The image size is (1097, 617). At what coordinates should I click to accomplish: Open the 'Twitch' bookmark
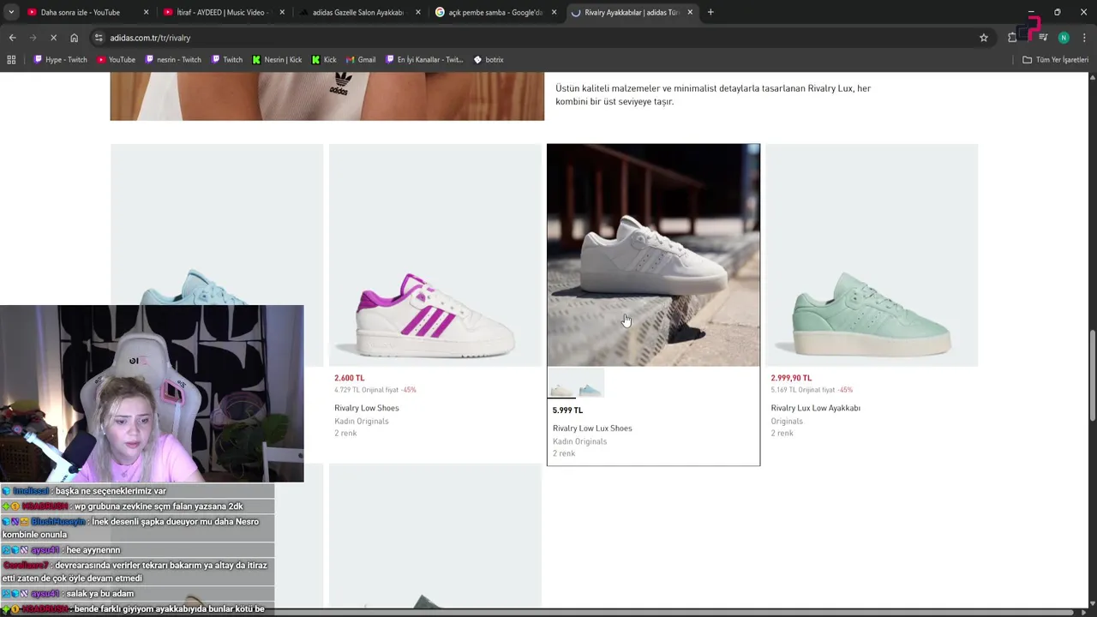(227, 60)
